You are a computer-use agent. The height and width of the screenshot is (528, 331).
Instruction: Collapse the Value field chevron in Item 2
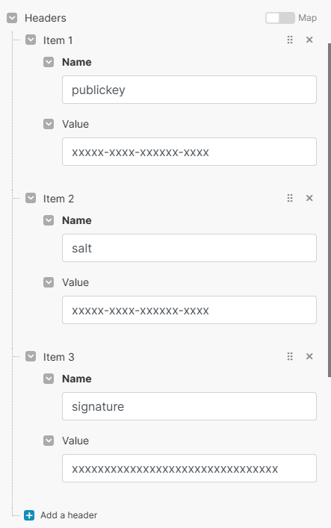(49, 282)
